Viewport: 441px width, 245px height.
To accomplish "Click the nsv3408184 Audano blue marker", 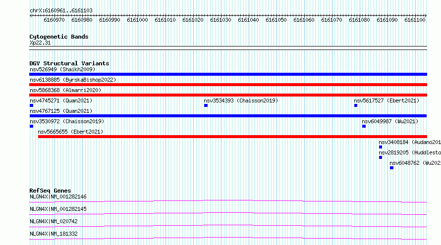I will click(381, 147).
